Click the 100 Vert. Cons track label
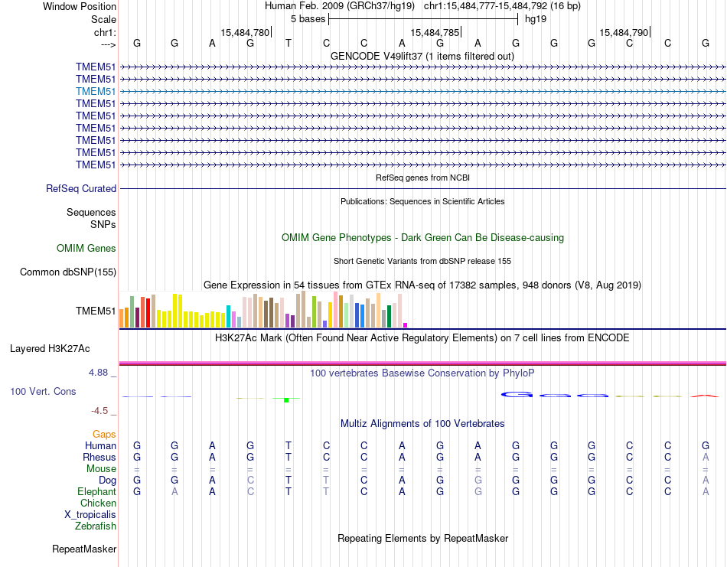Viewport: 727px width, 567px height. pos(43,391)
